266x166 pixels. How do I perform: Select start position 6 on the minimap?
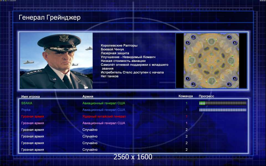click(193, 37)
